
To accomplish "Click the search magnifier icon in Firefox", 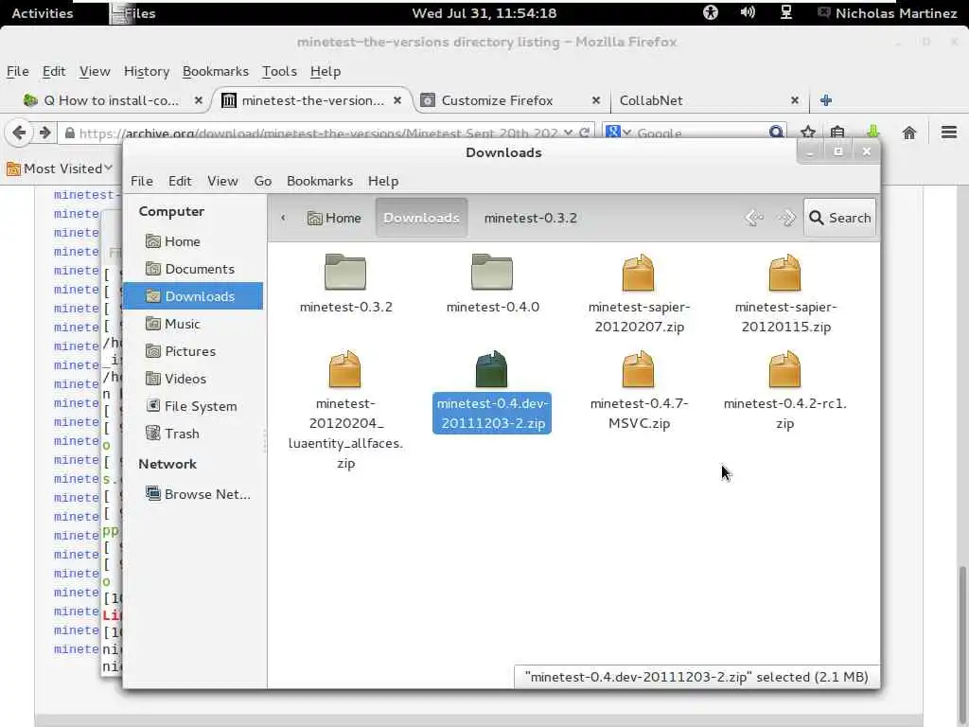I will (776, 133).
